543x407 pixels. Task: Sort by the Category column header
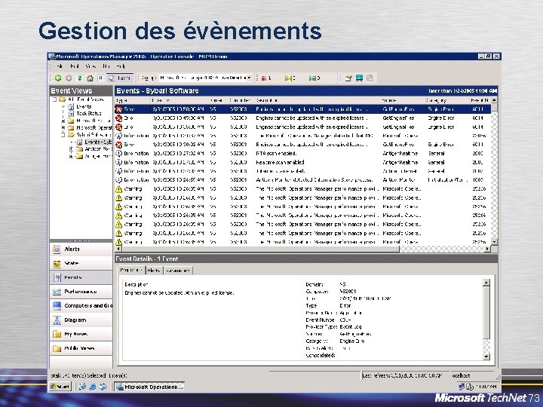[447, 100]
